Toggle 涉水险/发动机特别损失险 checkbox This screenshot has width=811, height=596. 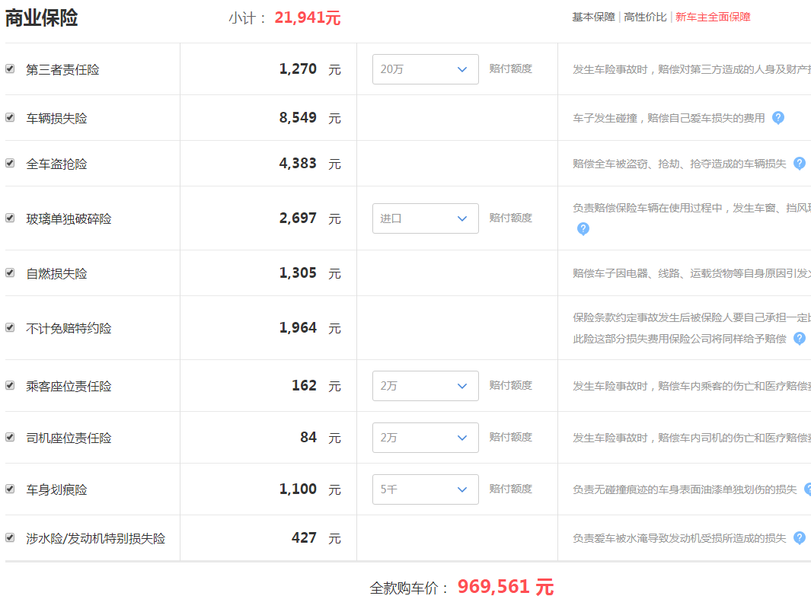(10, 537)
